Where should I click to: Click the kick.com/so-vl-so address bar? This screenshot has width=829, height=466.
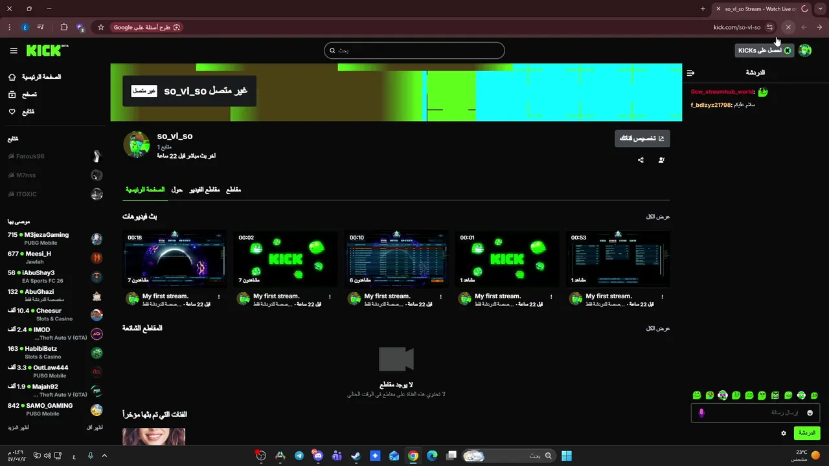(x=736, y=27)
